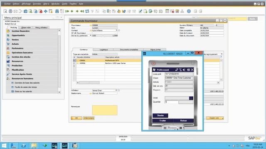Expand Opérations bancaires module

[x=22, y=53]
